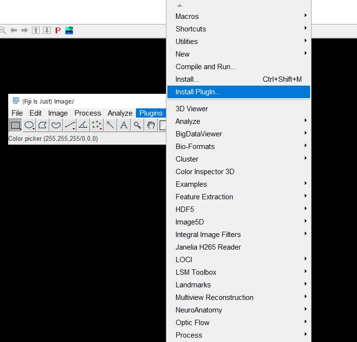Expand the New submenu

click(x=238, y=54)
